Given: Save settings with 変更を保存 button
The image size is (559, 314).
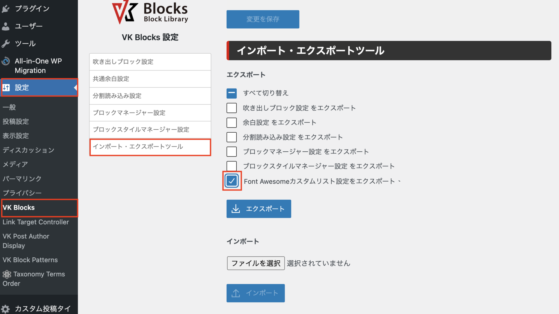Looking at the screenshot, I should click(262, 19).
